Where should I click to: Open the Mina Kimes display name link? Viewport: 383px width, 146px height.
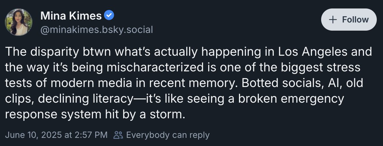[x=71, y=16]
